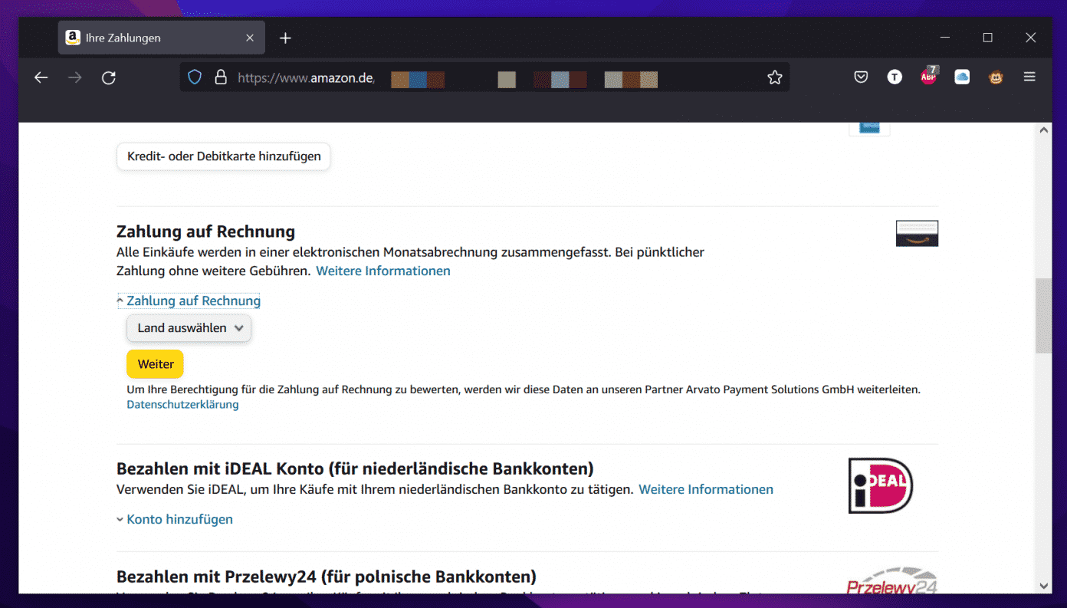The height and width of the screenshot is (608, 1067).
Task: Click the white circle T extension icon
Action: point(895,77)
